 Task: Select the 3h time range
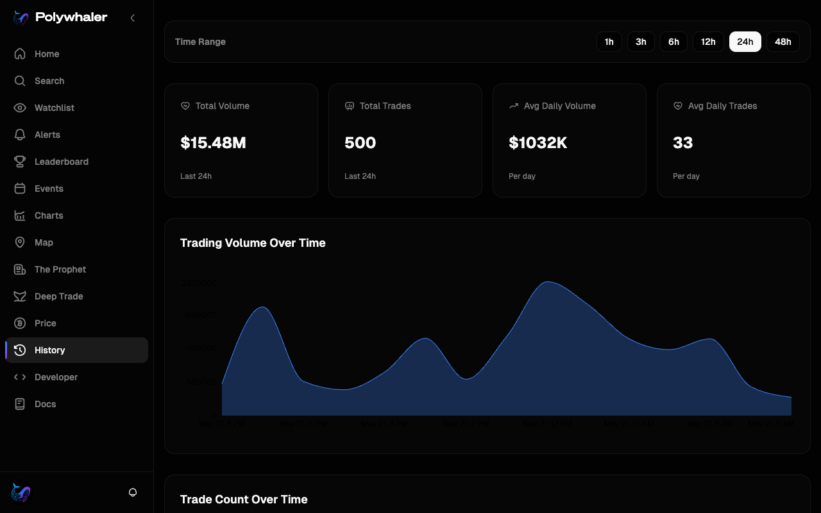pyautogui.click(x=641, y=42)
